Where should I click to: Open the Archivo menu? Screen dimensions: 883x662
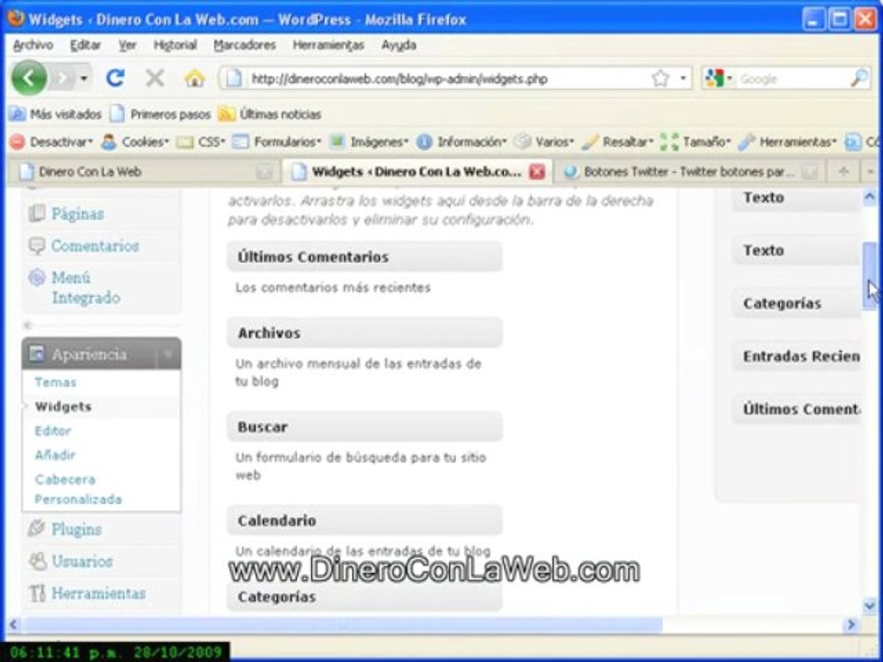pos(33,45)
